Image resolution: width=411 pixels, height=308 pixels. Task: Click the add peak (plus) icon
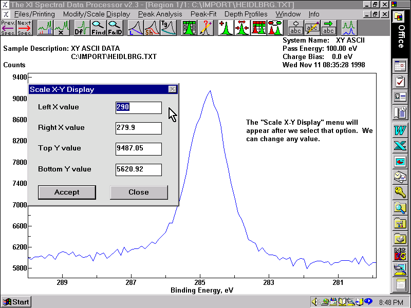[x=226, y=28]
